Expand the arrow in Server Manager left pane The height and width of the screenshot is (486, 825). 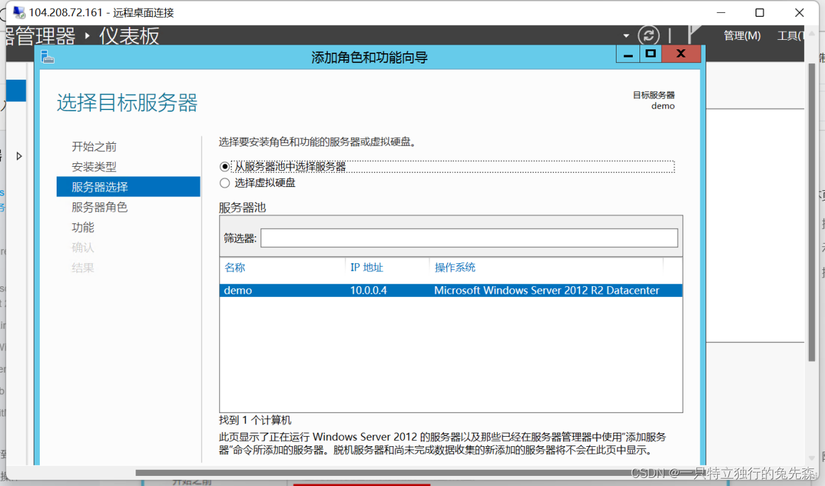(19, 156)
